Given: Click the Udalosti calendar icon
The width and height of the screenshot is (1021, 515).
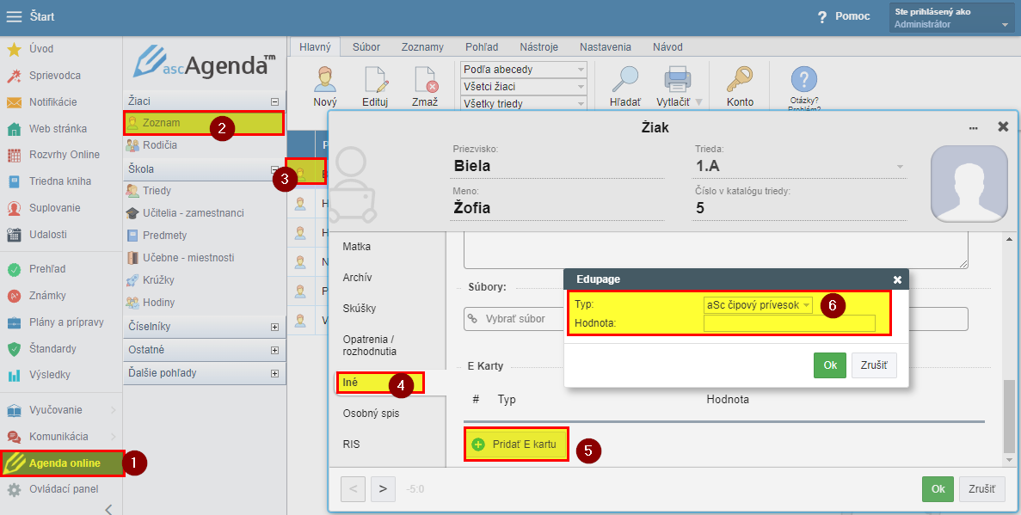Looking at the screenshot, I should pos(14,235).
